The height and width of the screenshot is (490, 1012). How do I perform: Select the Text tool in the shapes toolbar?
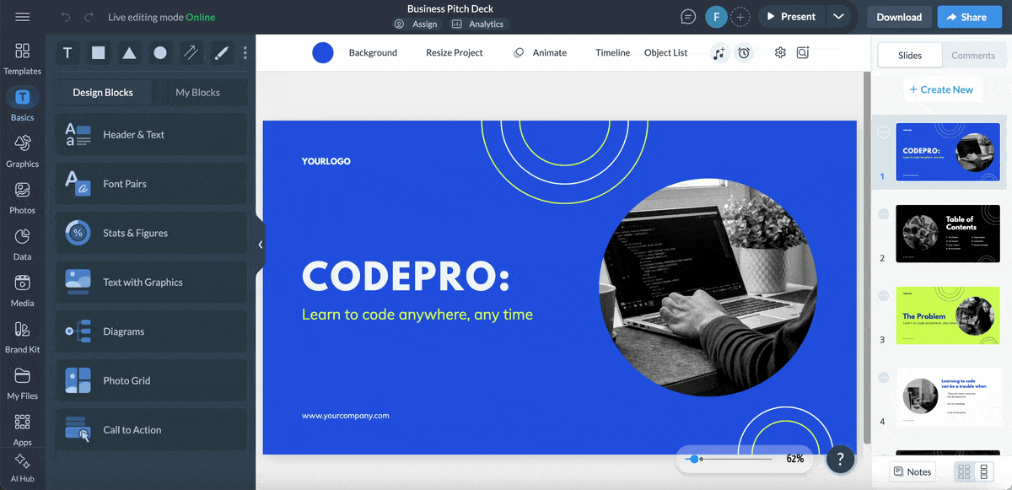tap(67, 53)
